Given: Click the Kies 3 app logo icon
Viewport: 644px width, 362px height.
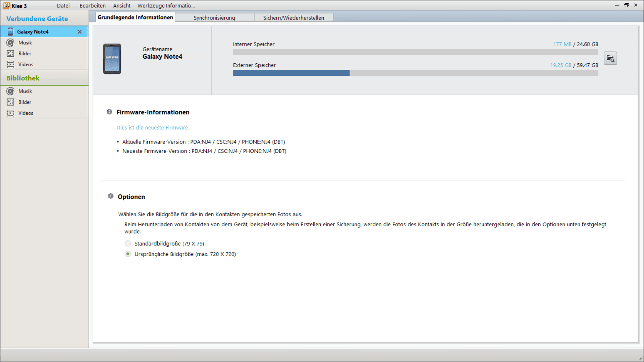Looking at the screenshot, I should pyautogui.click(x=7, y=6).
